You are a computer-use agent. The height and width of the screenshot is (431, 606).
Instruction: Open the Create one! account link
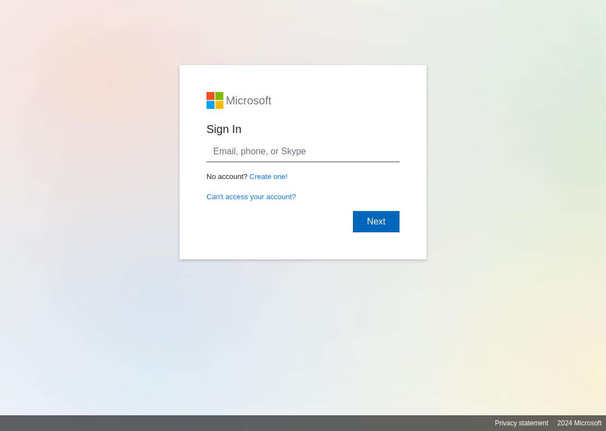click(x=268, y=177)
